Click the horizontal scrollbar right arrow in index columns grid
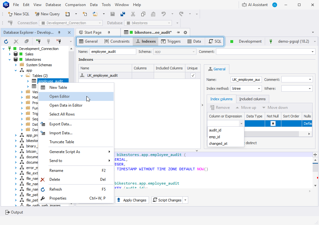The image size is (319, 225). click(309, 134)
